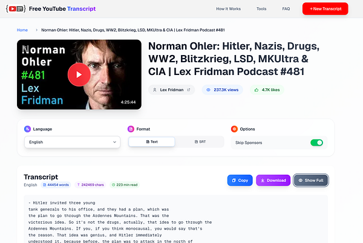The width and height of the screenshot is (363, 243).
Task: Click the 4:25:44 duration label
Action: point(128,102)
